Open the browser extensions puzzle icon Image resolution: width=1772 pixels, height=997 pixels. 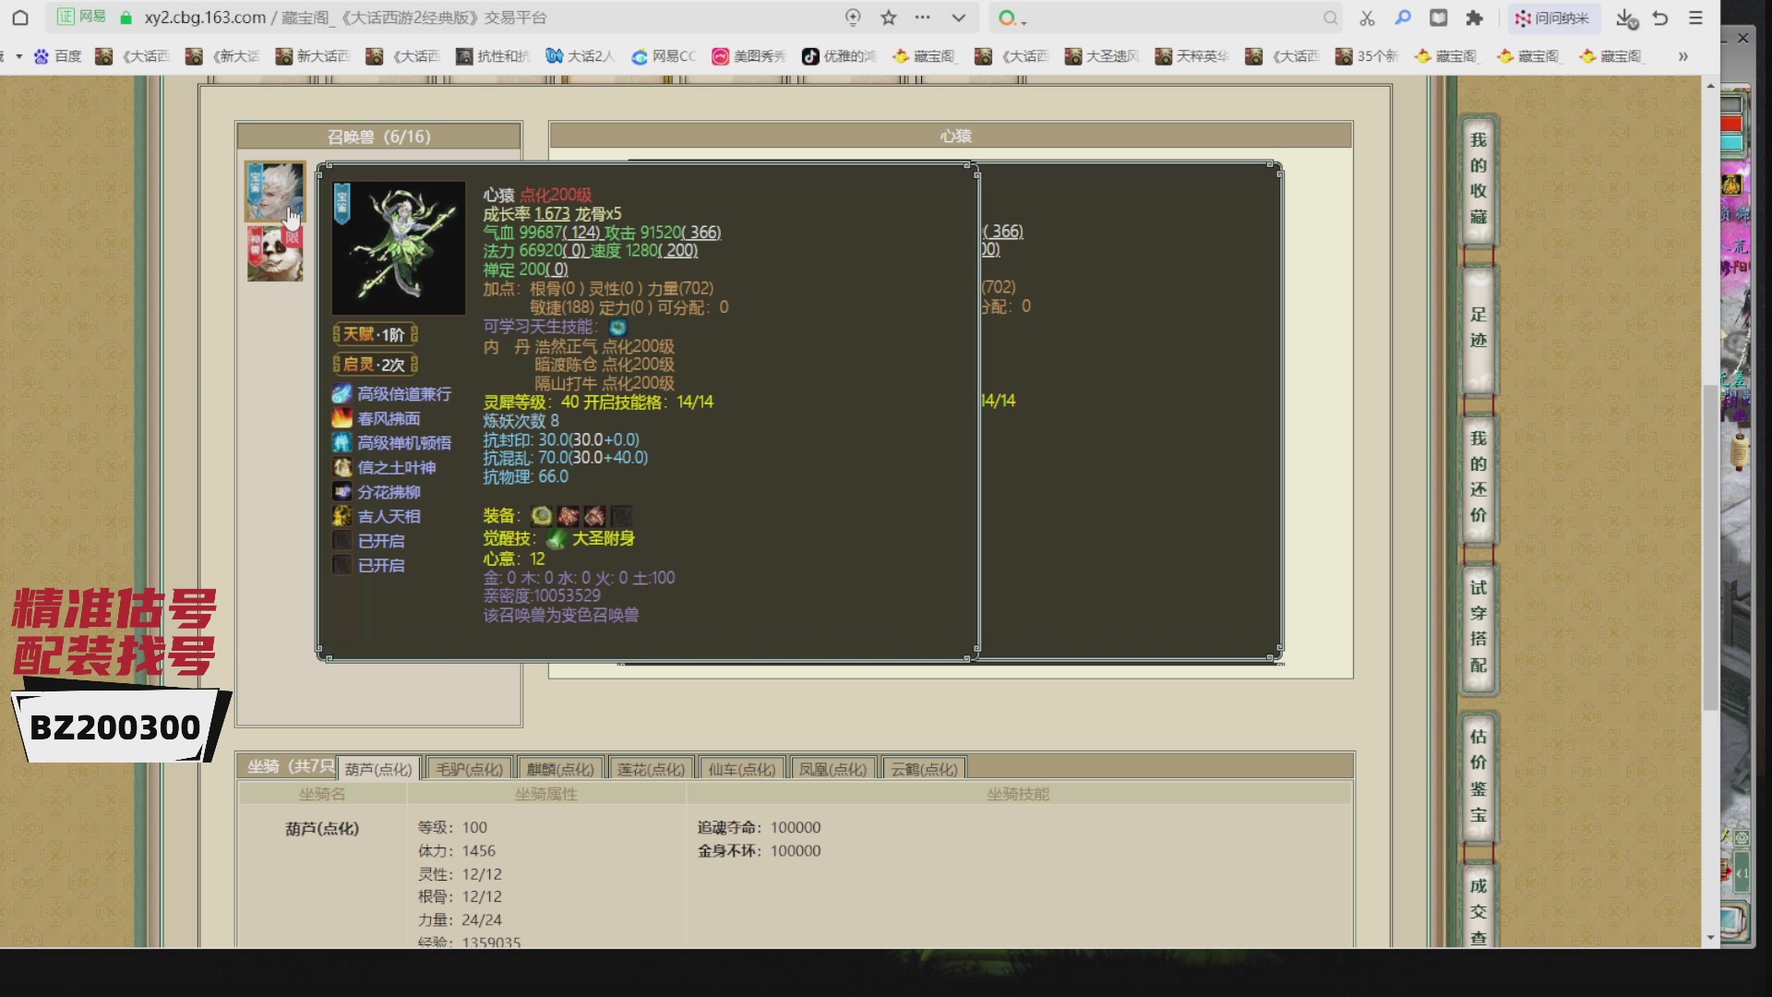pos(1474,18)
